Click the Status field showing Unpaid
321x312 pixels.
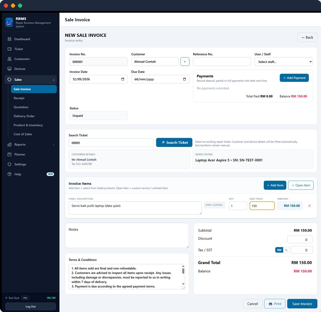pos(99,116)
